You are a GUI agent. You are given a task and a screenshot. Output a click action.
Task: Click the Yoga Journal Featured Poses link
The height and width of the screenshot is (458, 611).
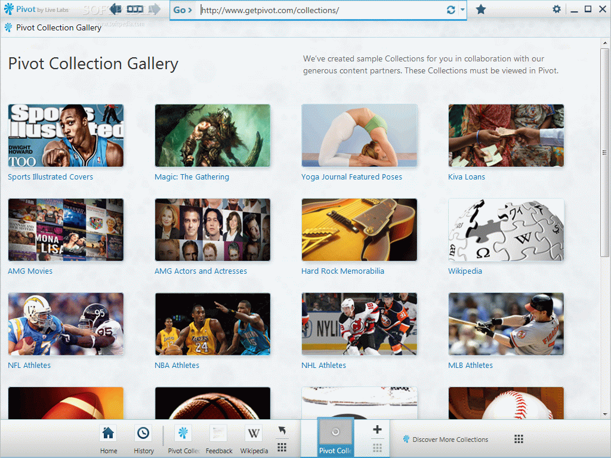coord(351,177)
